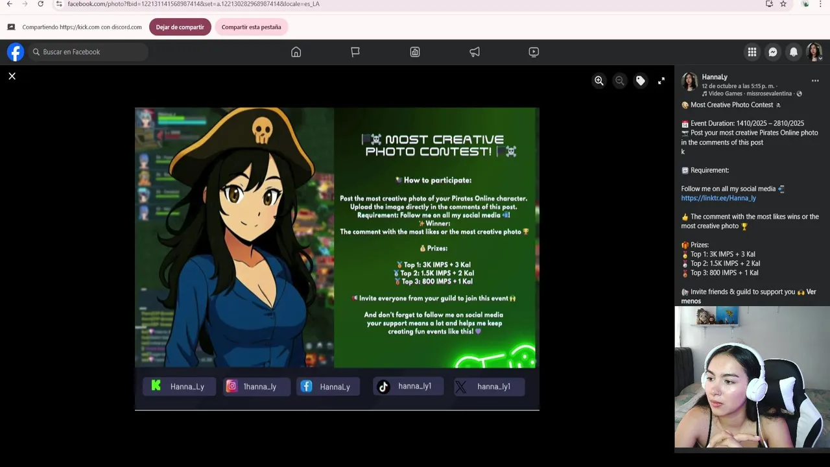
Task: Click 'Event Duration: 1410/2025' text
Action: click(x=747, y=123)
